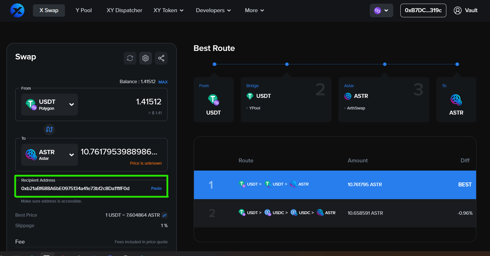Open the ASTR destination token selector
490x256 pixels.
(50, 154)
